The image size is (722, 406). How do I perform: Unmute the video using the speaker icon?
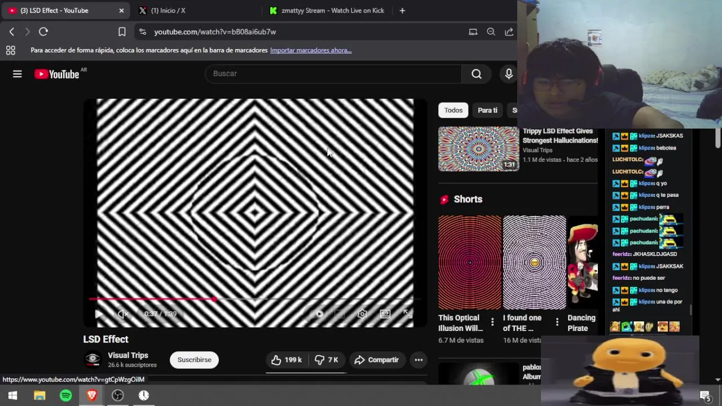pos(124,314)
